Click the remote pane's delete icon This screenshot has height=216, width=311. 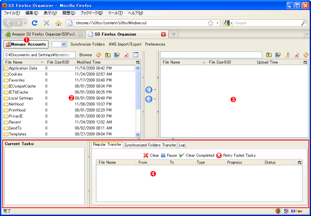(x=296, y=55)
